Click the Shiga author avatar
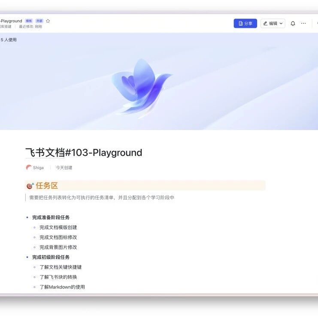The image size is (318, 318). [x=29, y=167]
